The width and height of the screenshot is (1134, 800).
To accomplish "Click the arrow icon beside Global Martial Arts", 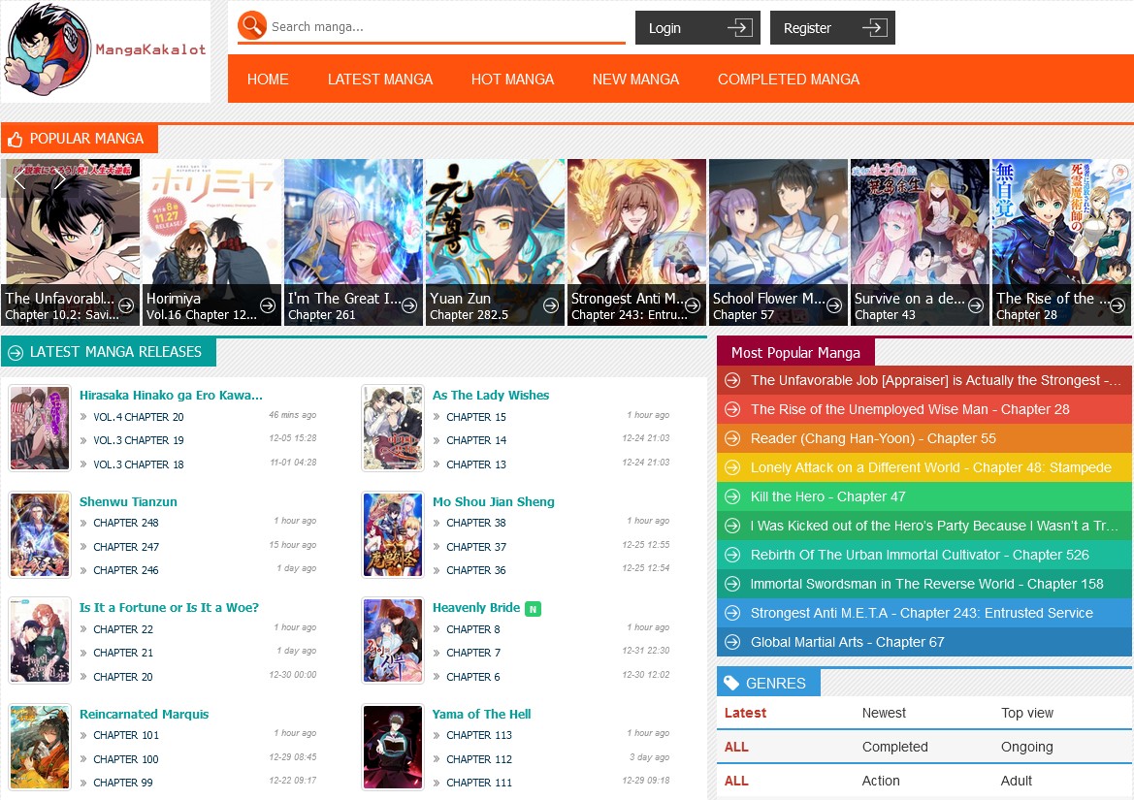I will [x=732, y=642].
